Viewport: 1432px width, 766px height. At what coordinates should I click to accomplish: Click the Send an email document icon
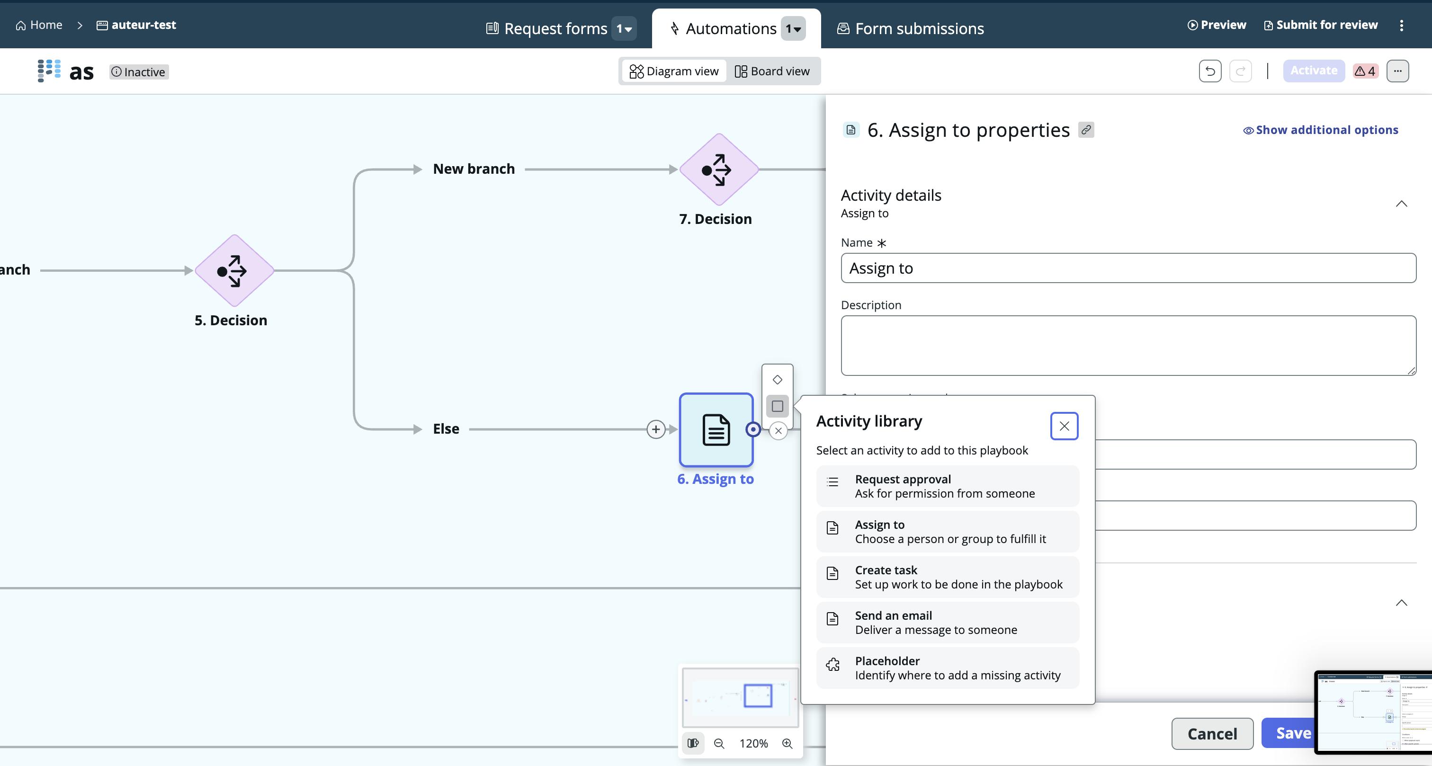coord(832,619)
